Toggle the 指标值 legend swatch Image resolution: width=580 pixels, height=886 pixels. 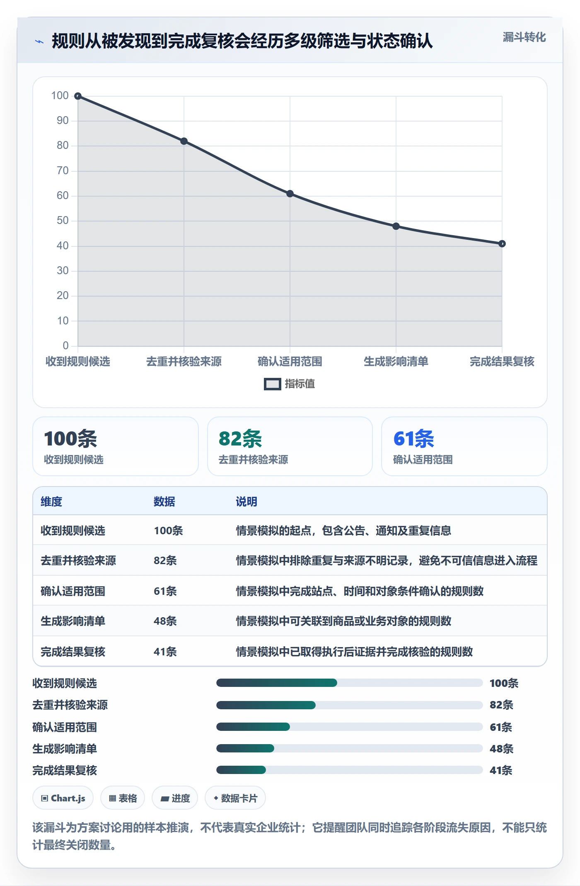(x=272, y=384)
